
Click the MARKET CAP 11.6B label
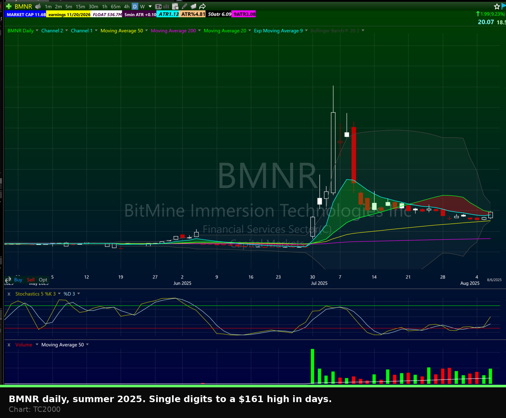(26, 14)
